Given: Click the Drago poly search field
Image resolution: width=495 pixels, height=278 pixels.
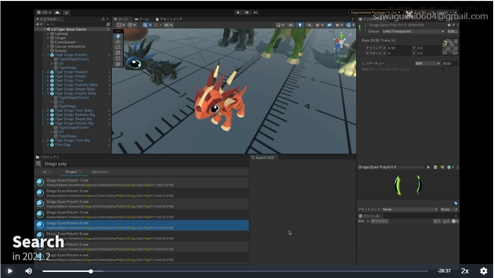Looking at the screenshot, I should pyautogui.click(x=145, y=164).
